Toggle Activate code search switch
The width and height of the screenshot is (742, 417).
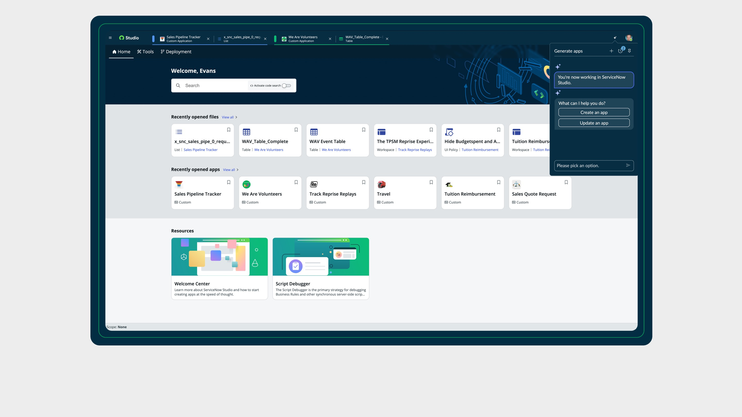coord(286,85)
